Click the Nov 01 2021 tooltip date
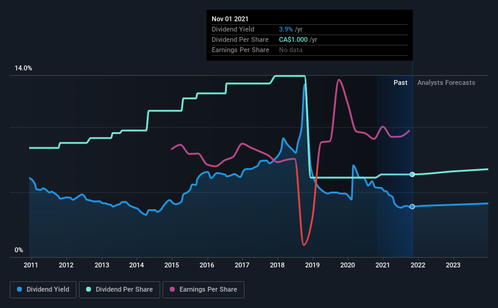 coord(230,19)
